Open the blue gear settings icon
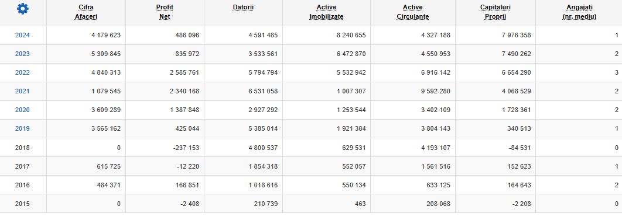 pyautogui.click(x=23, y=9)
